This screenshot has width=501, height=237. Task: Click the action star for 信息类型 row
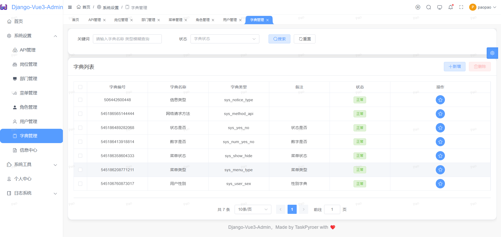click(x=440, y=100)
